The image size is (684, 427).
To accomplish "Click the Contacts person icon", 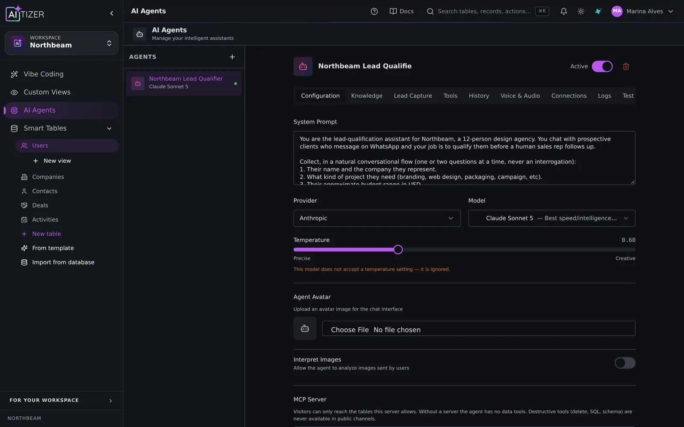I will pos(24,191).
